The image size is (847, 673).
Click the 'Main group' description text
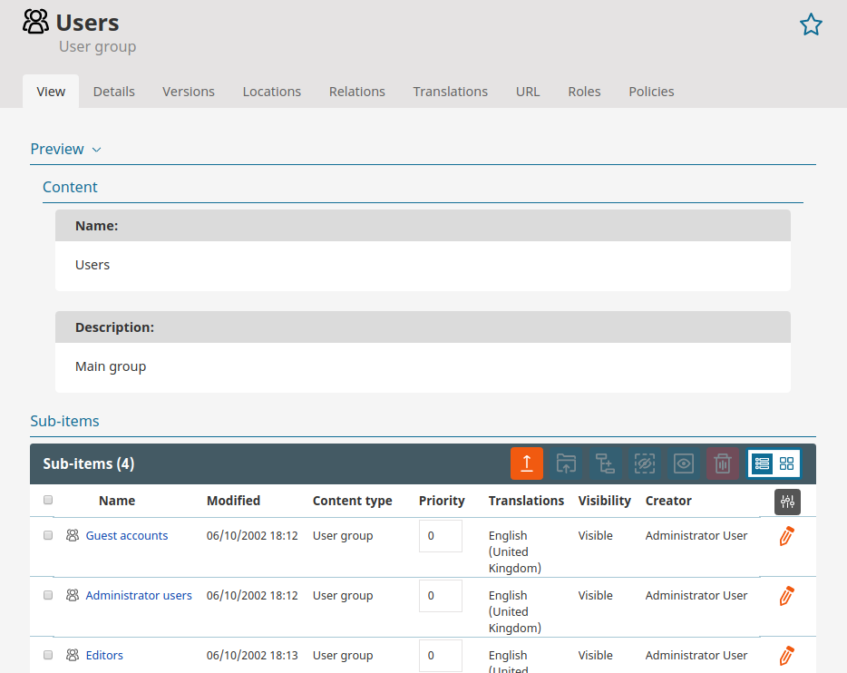(x=111, y=366)
